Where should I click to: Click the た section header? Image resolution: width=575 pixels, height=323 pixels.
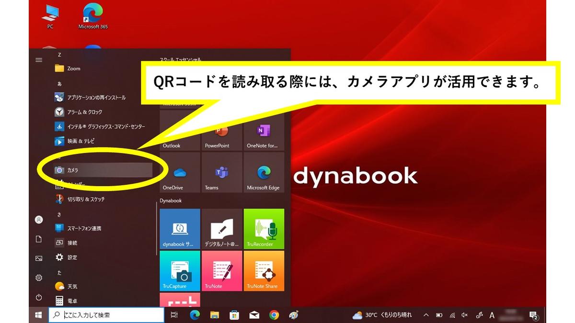[59, 272]
